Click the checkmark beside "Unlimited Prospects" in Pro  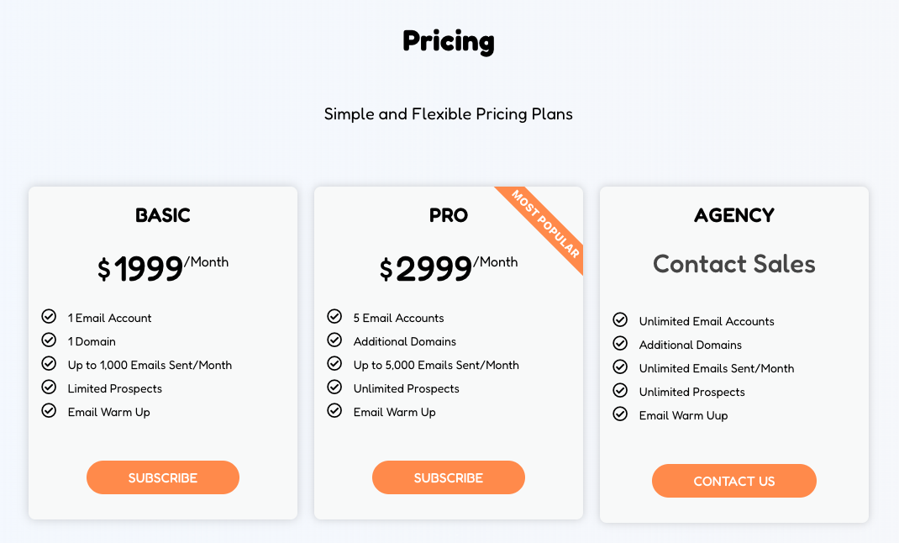(x=334, y=387)
